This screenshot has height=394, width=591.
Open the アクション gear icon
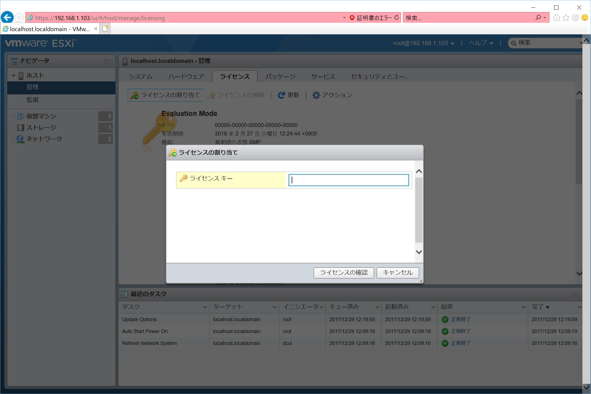point(316,95)
